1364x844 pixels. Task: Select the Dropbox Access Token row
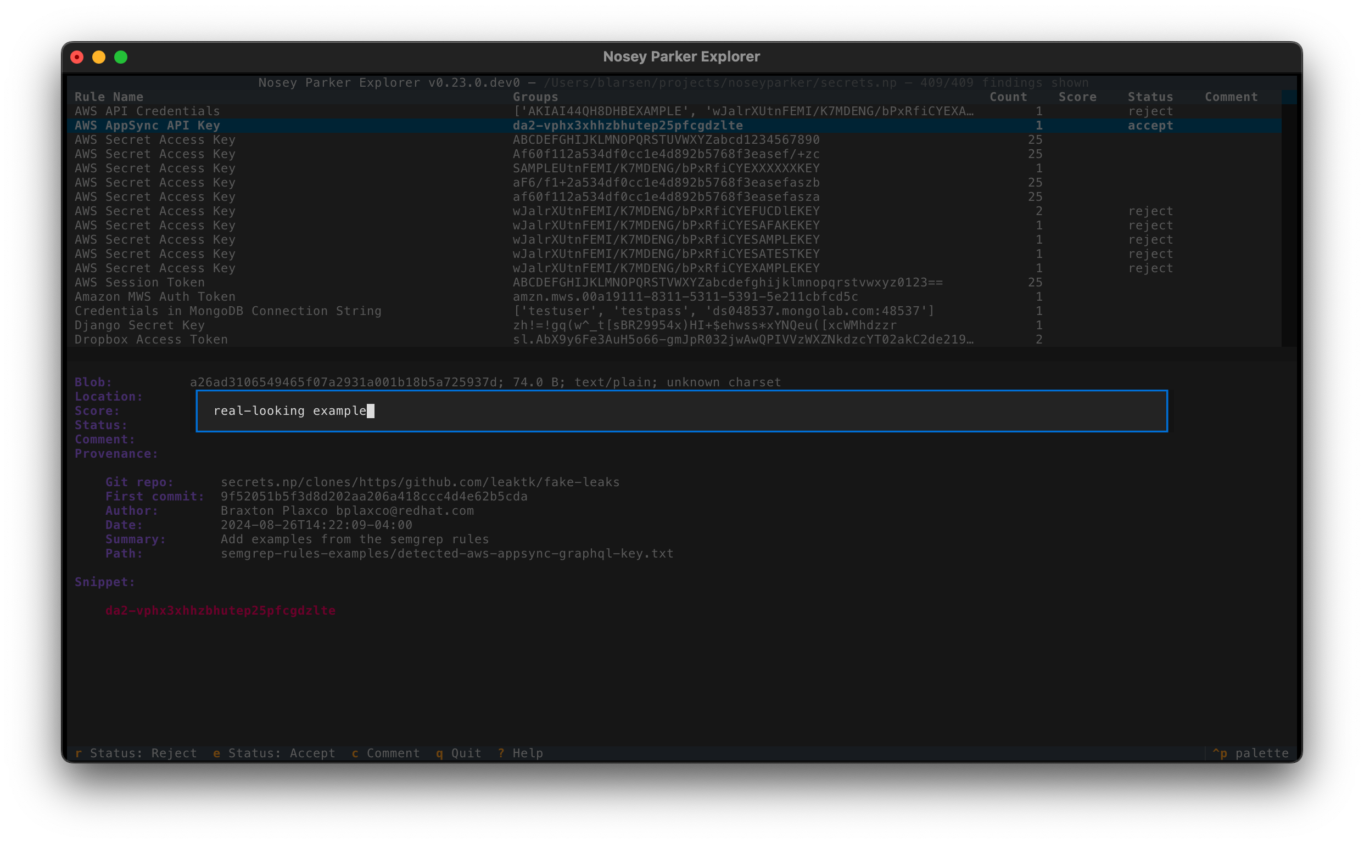click(x=151, y=339)
